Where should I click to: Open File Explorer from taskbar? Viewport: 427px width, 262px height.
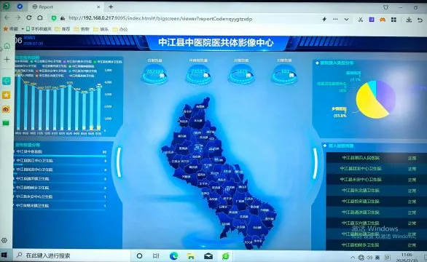pos(191,256)
